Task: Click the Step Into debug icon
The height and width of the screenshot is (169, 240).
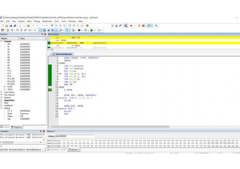Action: (x=17, y=30)
